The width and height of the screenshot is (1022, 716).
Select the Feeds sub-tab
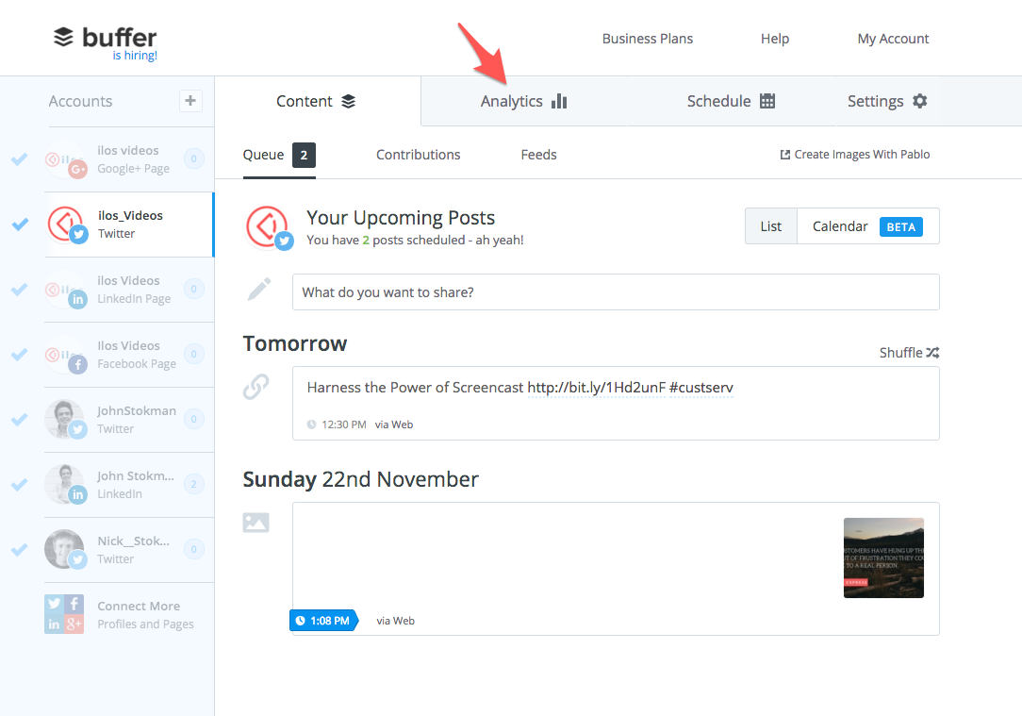click(x=539, y=155)
